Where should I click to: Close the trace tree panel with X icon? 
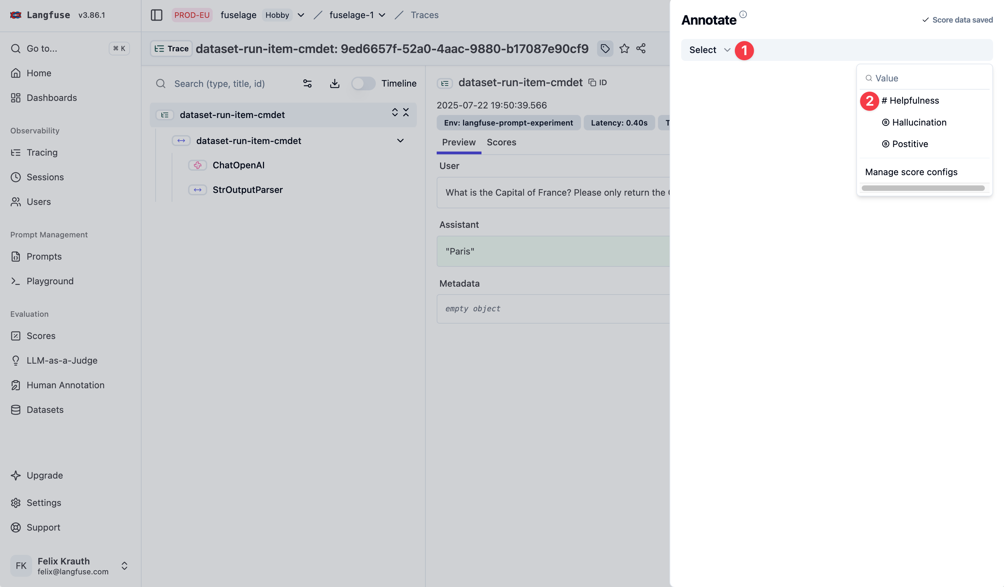(x=406, y=113)
